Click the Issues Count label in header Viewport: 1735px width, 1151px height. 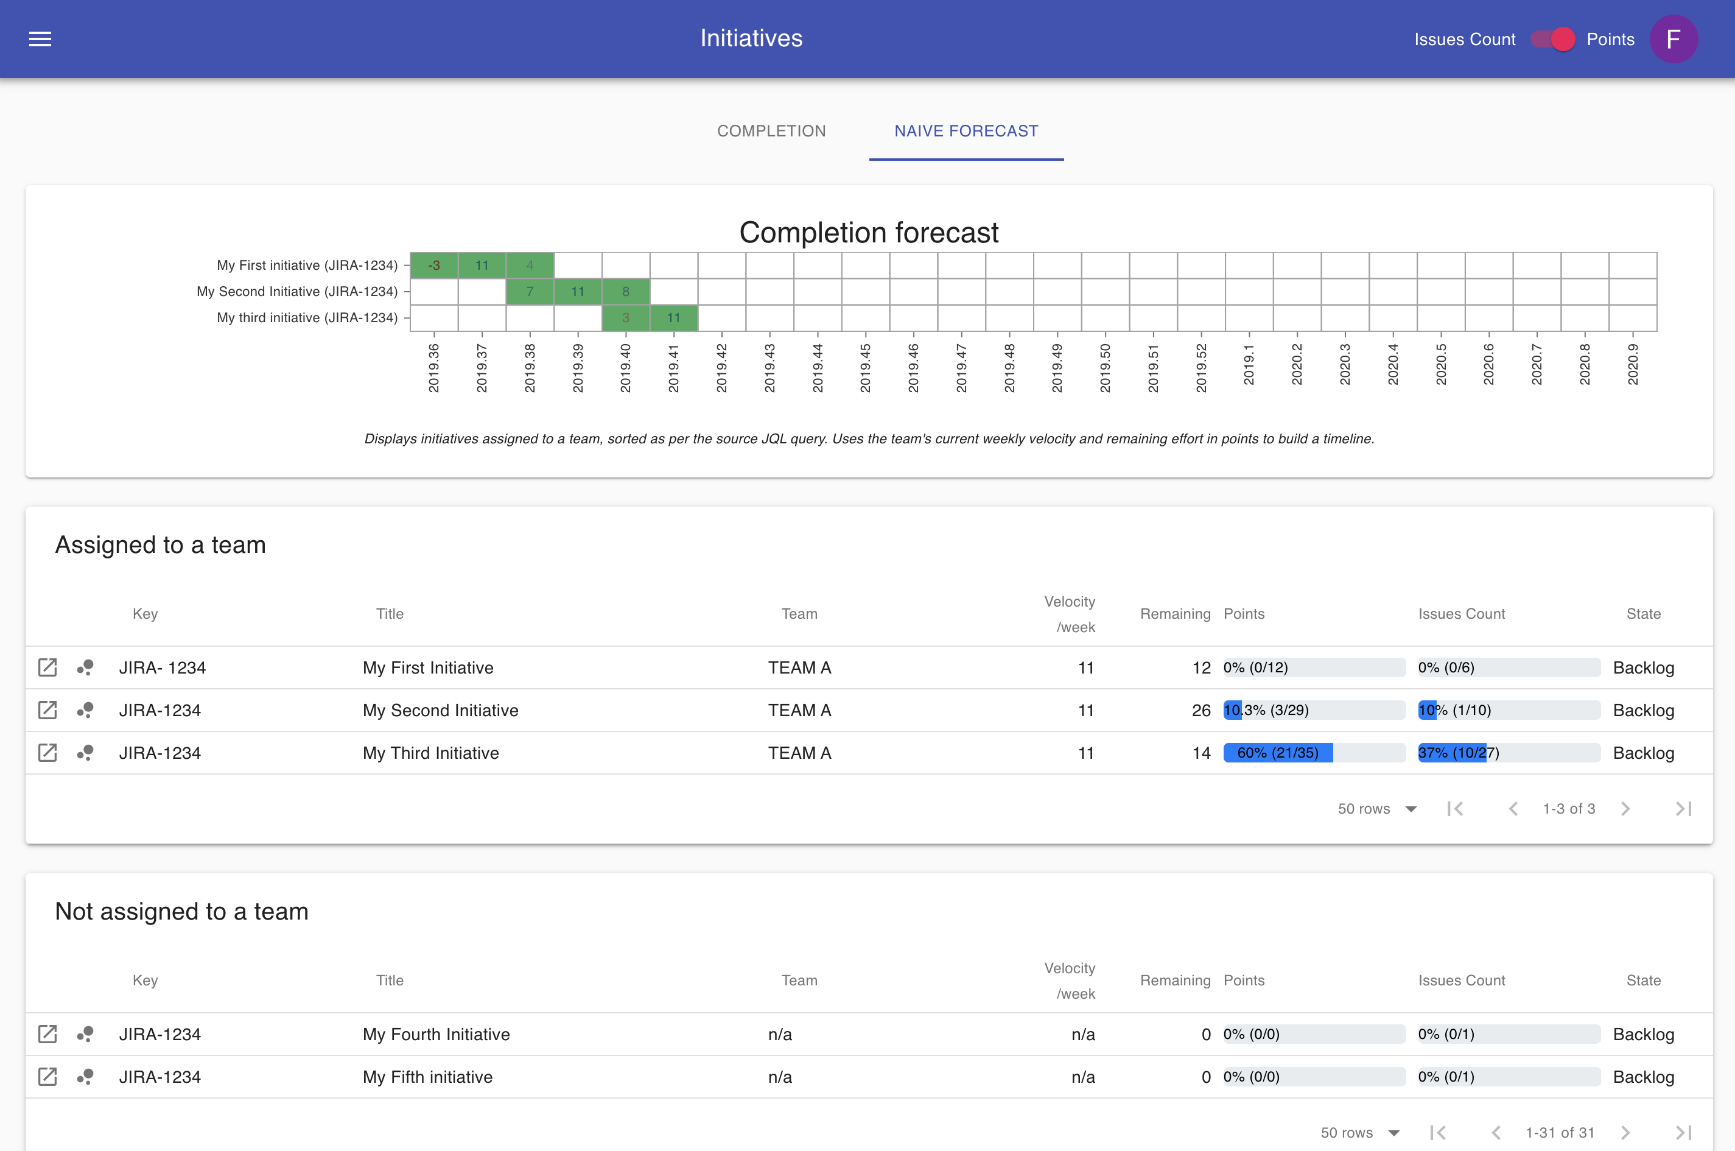(x=1463, y=39)
